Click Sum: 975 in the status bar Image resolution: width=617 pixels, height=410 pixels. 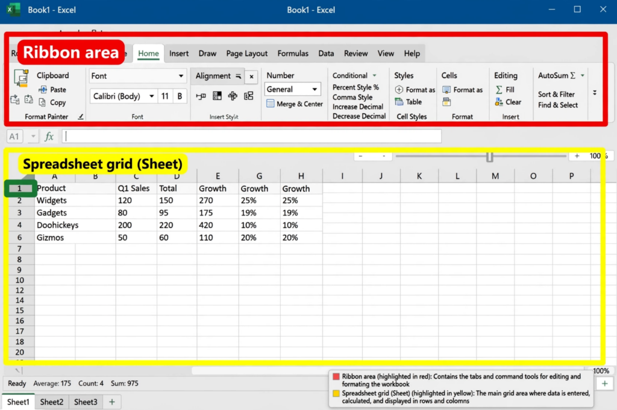pos(124,384)
